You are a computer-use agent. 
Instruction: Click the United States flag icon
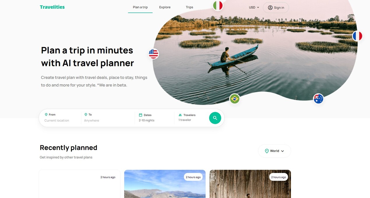click(x=153, y=54)
